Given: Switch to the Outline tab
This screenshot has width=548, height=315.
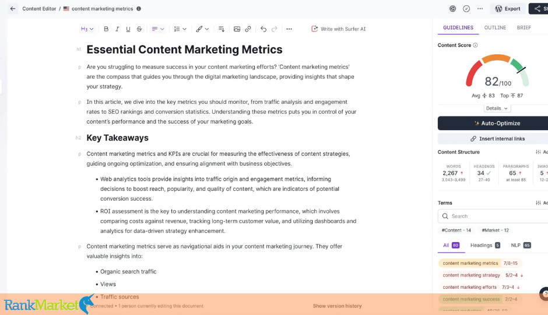Looking at the screenshot, I should 495,27.
